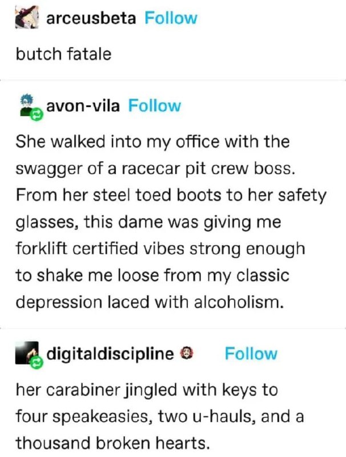The image size is (346, 457).
Task: Follow the arceusbeta blog
Action: tap(171, 18)
